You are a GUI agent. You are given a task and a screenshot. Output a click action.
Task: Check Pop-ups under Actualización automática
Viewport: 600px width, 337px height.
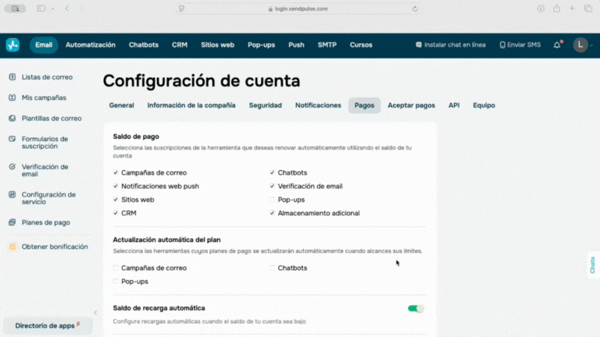pyautogui.click(x=116, y=281)
